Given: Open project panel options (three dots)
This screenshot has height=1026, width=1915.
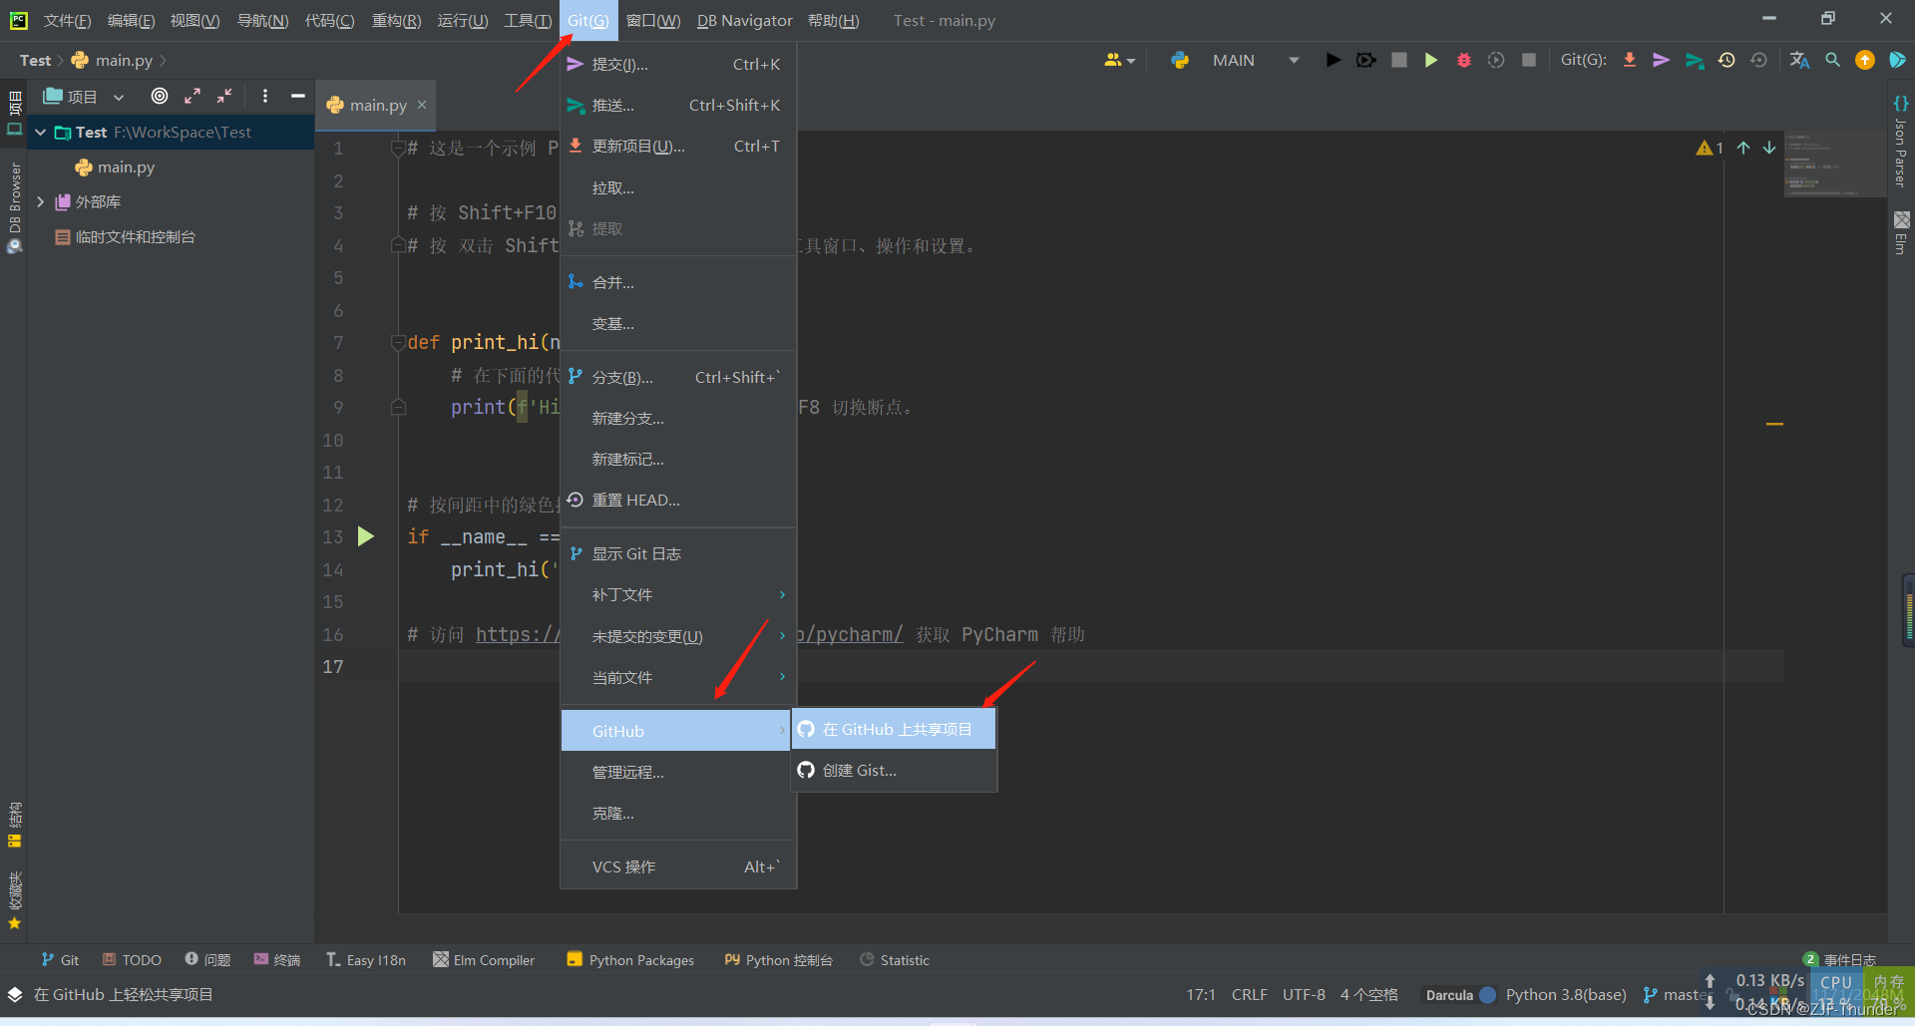Looking at the screenshot, I should coord(264,96).
